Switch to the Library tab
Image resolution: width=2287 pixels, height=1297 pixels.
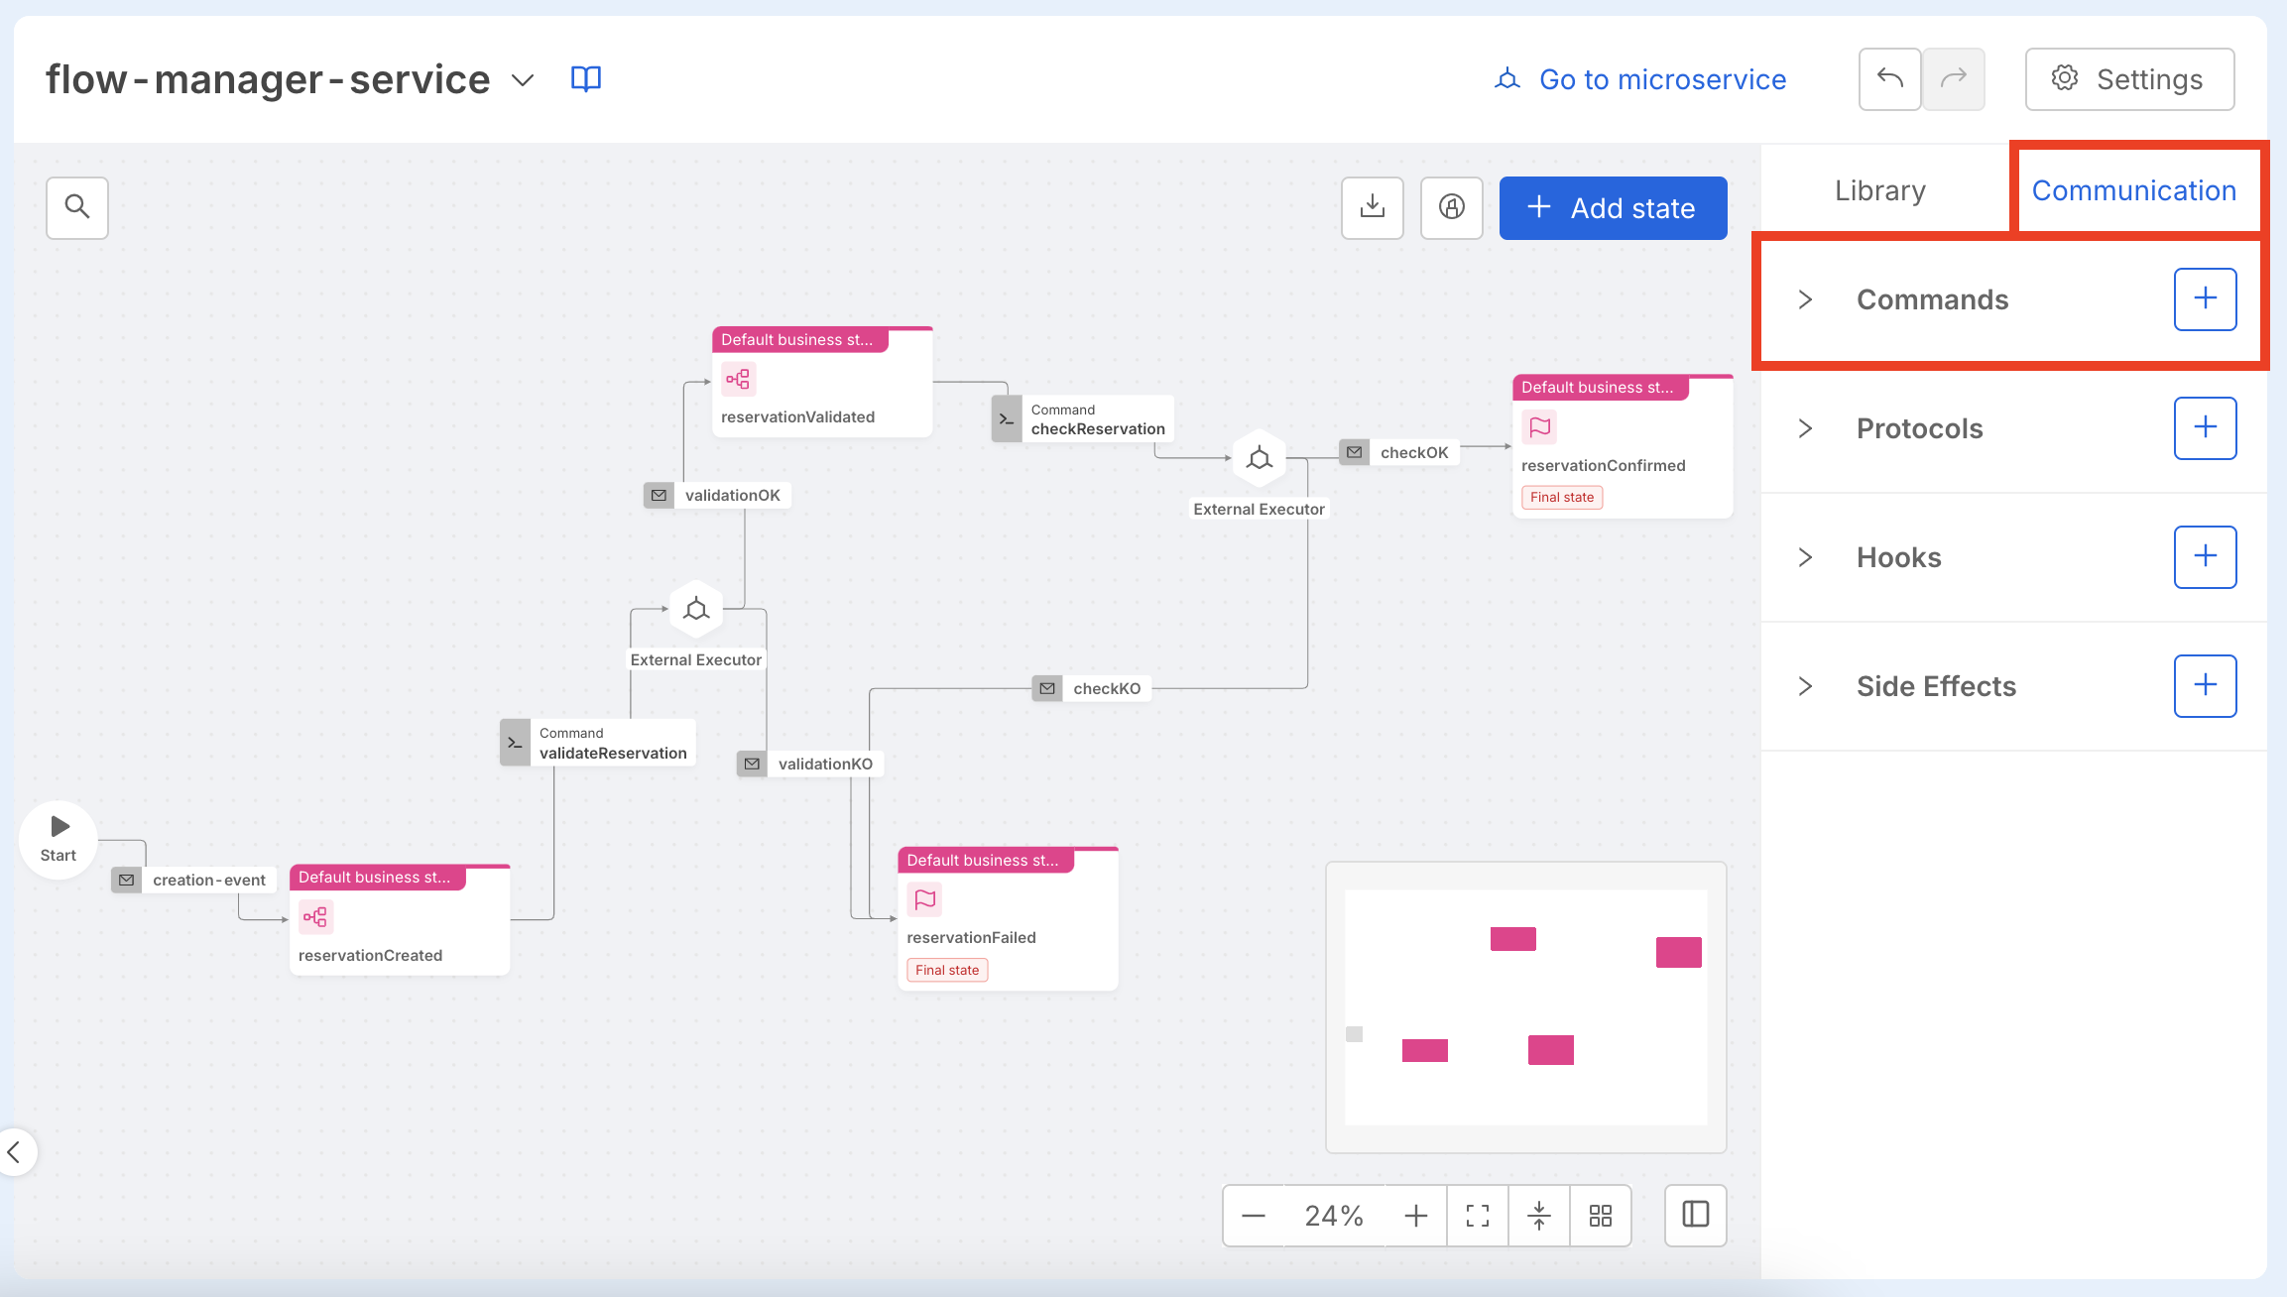(x=1879, y=189)
